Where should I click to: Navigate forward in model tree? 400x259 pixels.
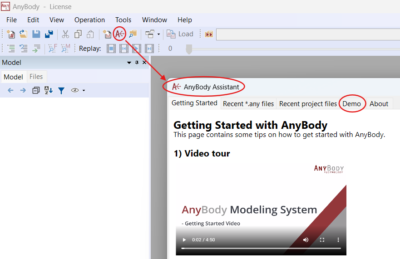click(23, 90)
